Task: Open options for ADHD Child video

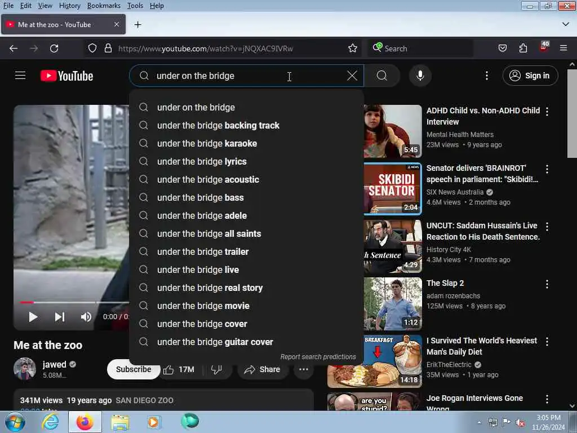Action: tap(547, 111)
